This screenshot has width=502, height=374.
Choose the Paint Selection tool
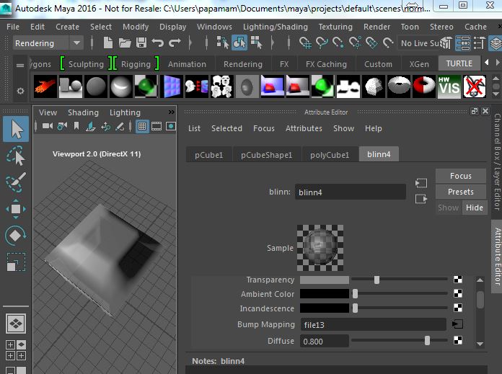16,182
